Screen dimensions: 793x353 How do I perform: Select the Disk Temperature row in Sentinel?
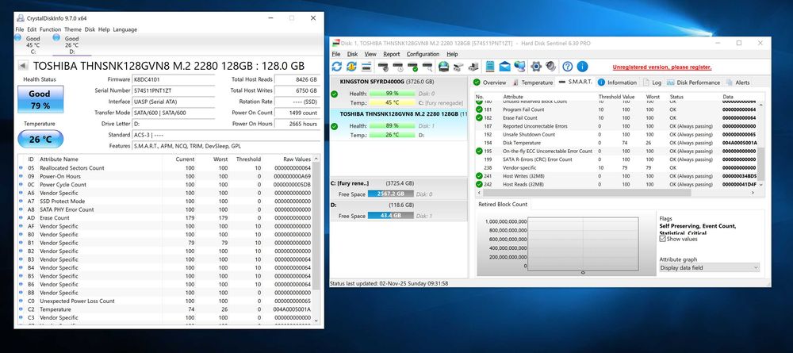point(616,143)
